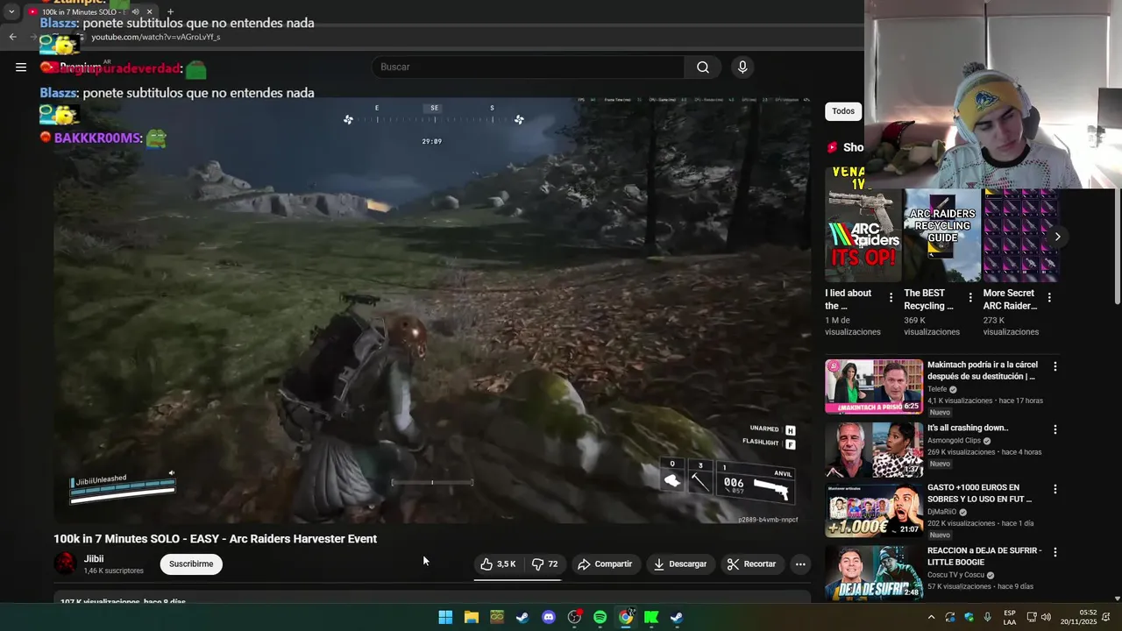Open the green Kick app taskbar icon

click(651, 617)
